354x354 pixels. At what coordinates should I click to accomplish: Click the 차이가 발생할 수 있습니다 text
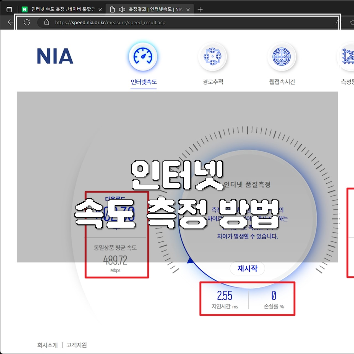point(248,236)
